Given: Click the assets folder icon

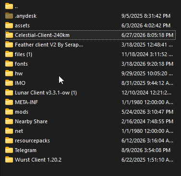Looking at the screenshot, I should [9, 25].
